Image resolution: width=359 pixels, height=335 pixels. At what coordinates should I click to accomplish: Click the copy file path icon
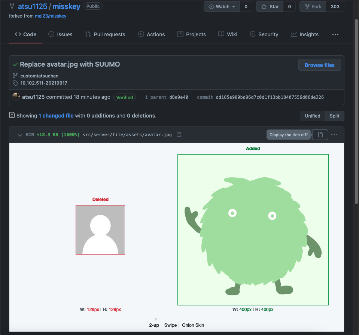[179, 135]
